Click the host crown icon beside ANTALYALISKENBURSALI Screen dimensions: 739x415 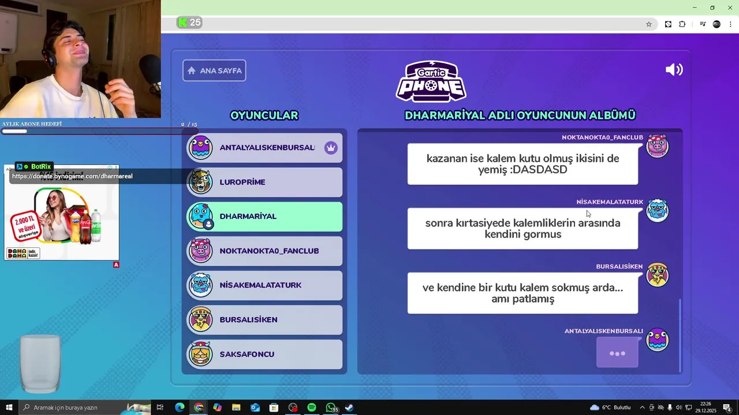coord(330,148)
